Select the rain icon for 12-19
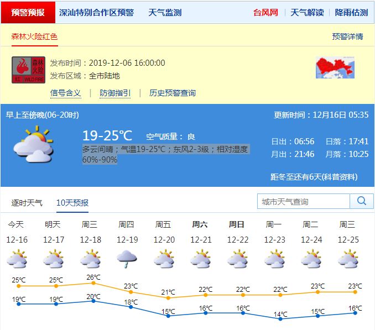The height and width of the screenshot is (330, 375). [127, 258]
